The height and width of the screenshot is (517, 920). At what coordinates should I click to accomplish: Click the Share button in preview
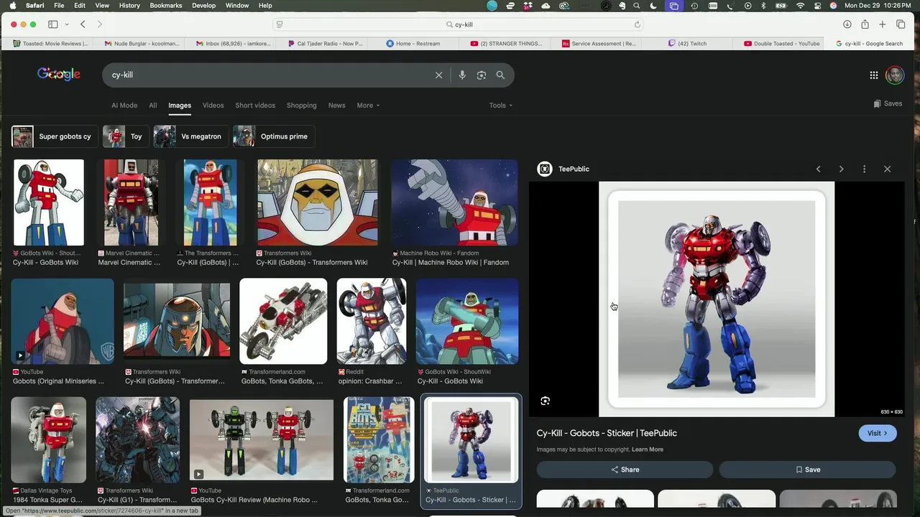pyautogui.click(x=625, y=470)
